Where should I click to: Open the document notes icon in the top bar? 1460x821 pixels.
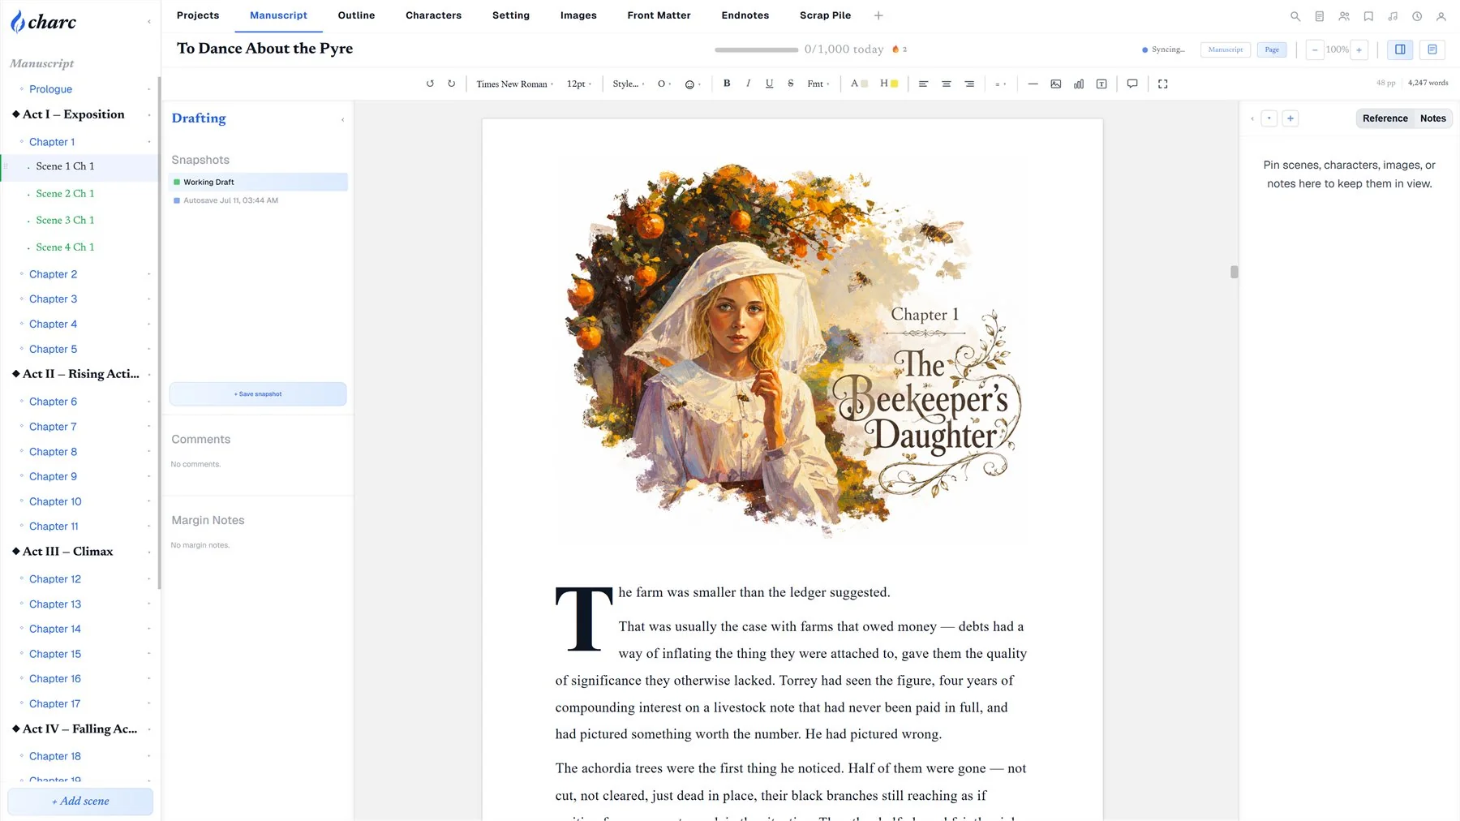[x=1320, y=16]
